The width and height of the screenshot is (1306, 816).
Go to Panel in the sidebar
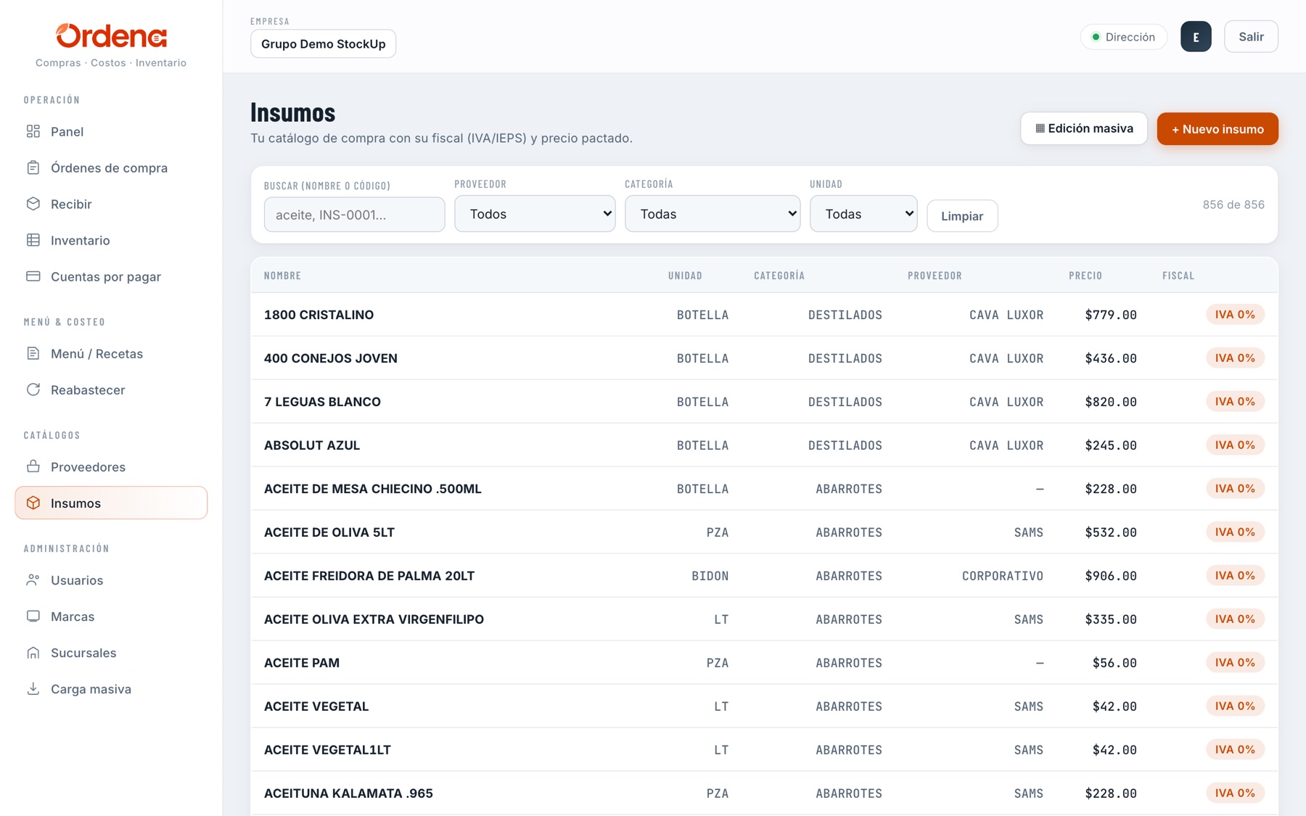(x=111, y=131)
